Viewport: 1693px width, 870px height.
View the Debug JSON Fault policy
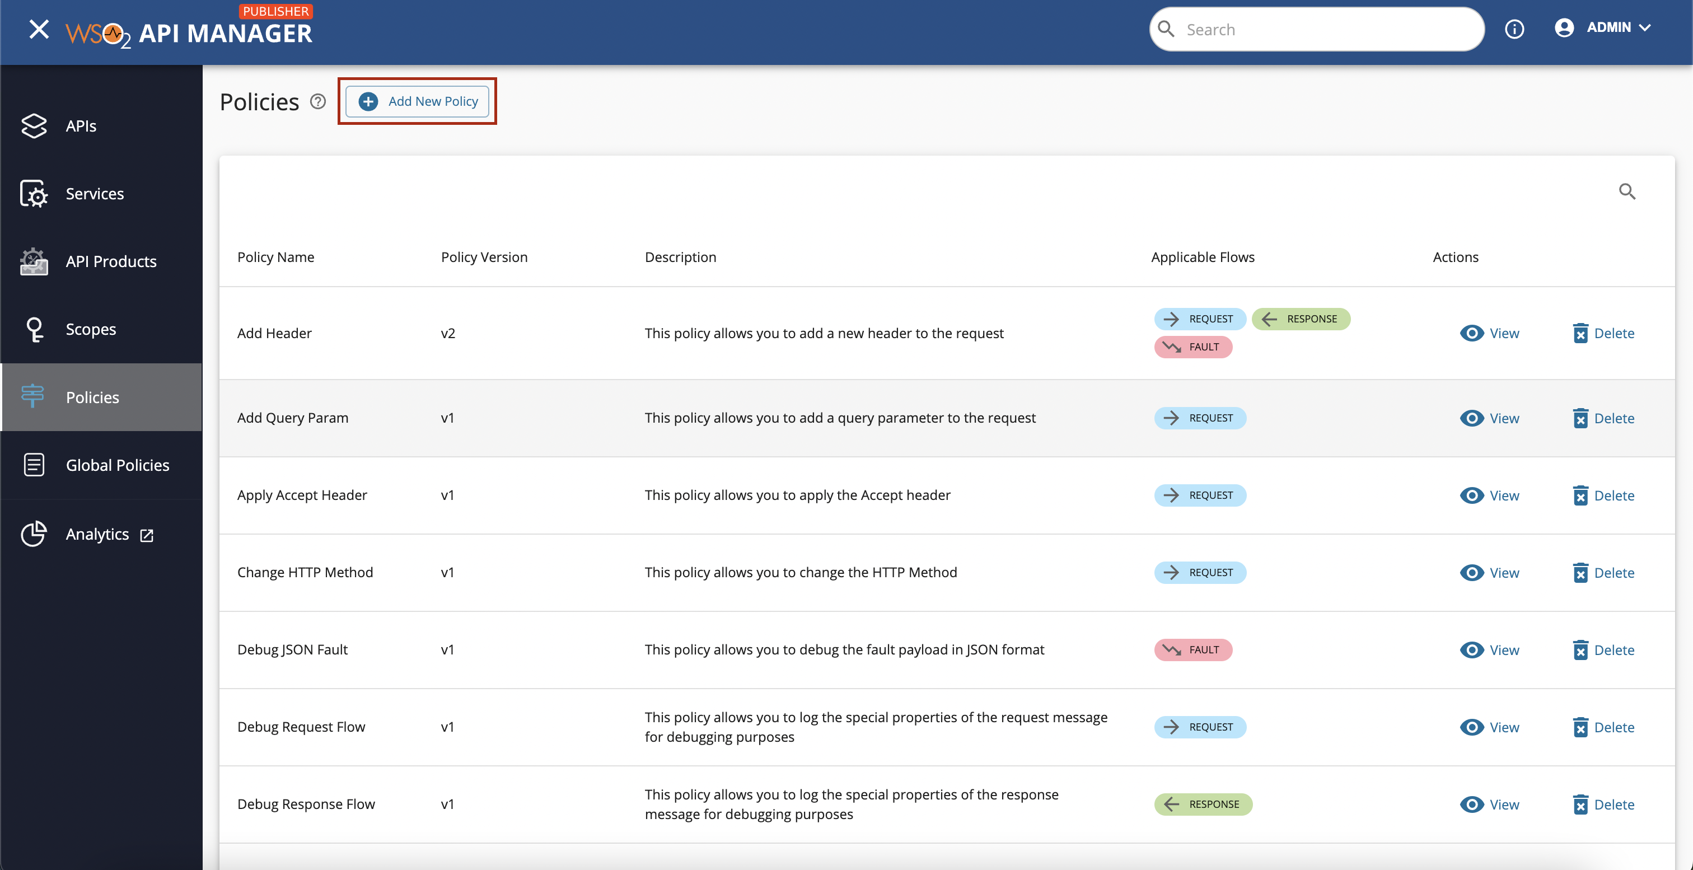pyautogui.click(x=1490, y=650)
